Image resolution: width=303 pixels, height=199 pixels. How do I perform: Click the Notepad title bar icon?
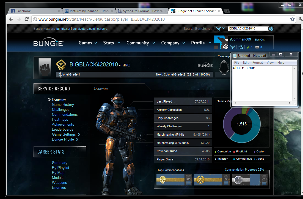(235, 56)
